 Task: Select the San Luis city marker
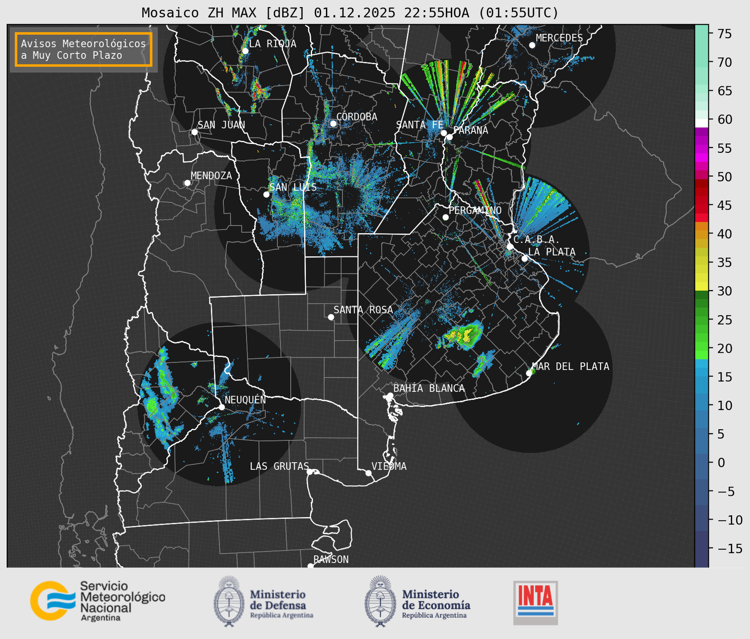266,195
